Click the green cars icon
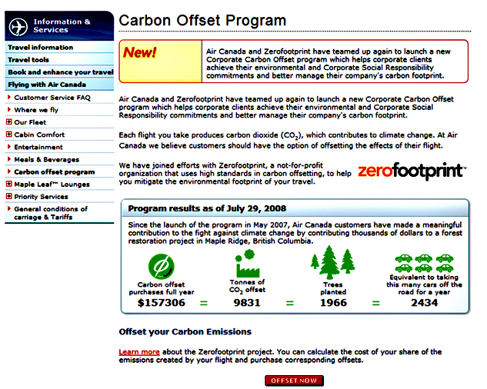 424,263
